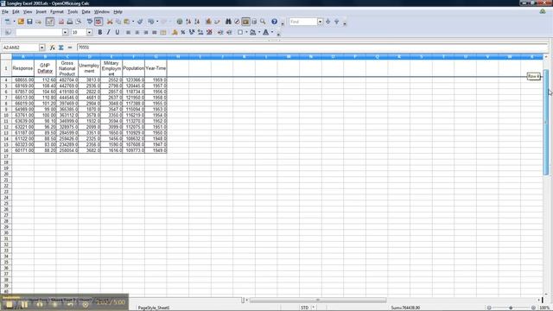The width and height of the screenshot is (553, 311).
Task: Toggle Show Draw Functions icon
Action: tap(217, 22)
